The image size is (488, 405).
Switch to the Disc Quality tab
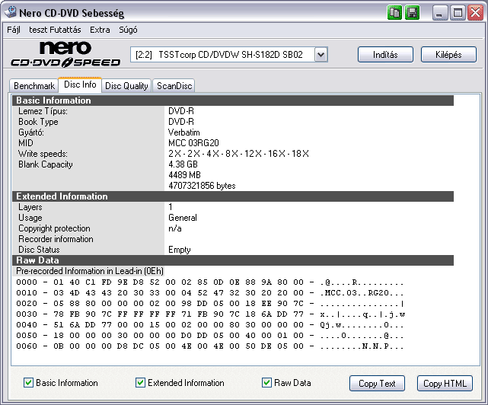[126, 85]
